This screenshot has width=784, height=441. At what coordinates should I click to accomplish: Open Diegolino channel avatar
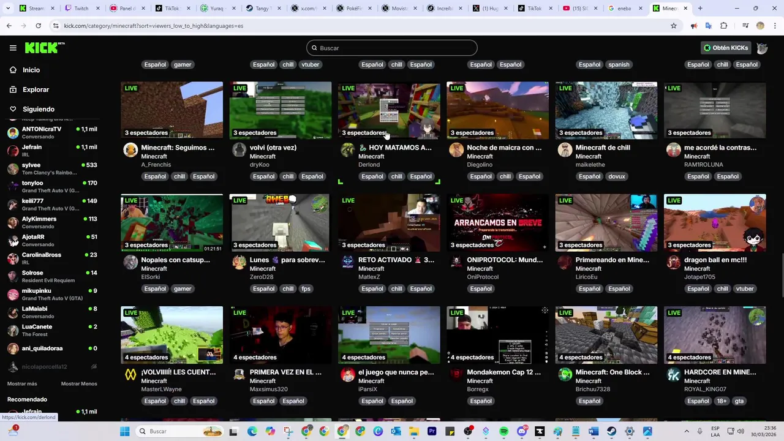click(456, 150)
